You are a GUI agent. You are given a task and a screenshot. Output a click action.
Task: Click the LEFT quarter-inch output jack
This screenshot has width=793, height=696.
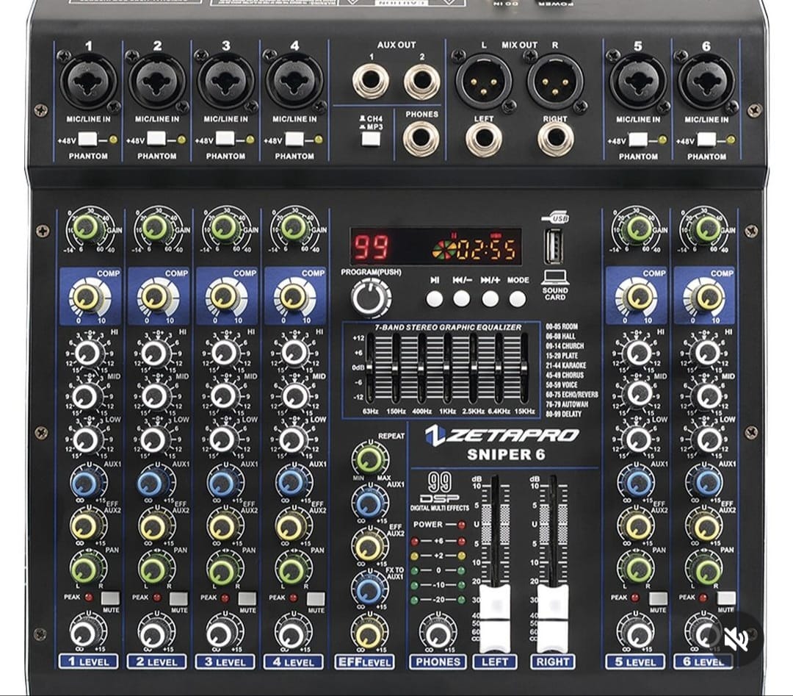tap(483, 137)
